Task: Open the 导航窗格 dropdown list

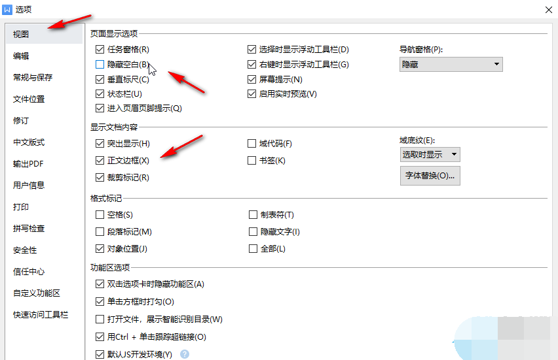Action: (451, 64)
